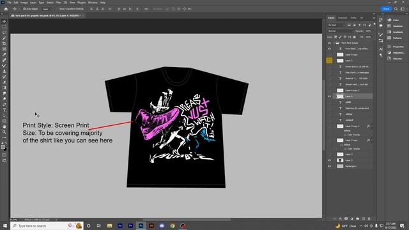Select the Hand tool

point(4,126)
